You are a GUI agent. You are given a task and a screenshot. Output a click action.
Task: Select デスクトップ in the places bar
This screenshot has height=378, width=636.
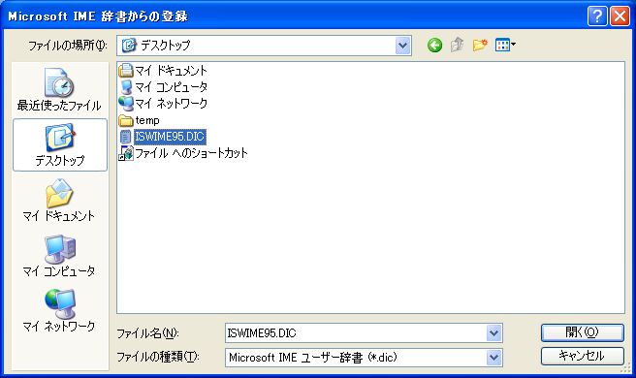click(x=60, y=145)
